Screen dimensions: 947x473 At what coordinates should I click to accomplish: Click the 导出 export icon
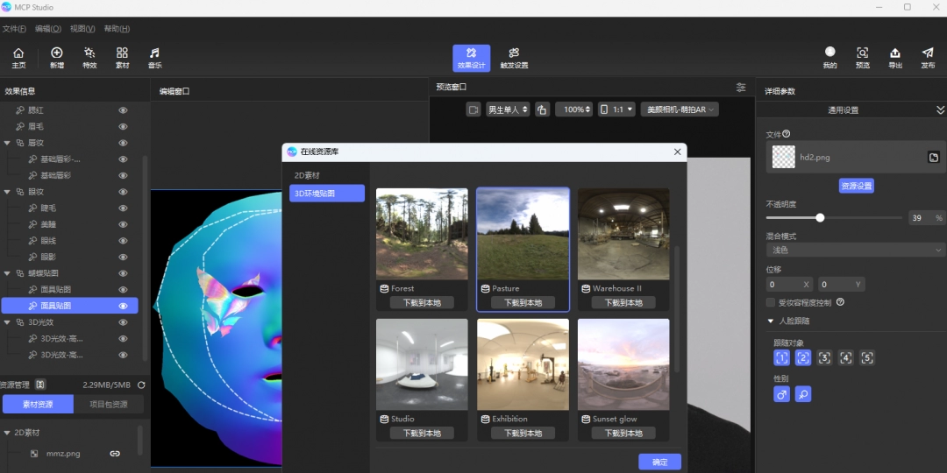[x=894, y=58]
